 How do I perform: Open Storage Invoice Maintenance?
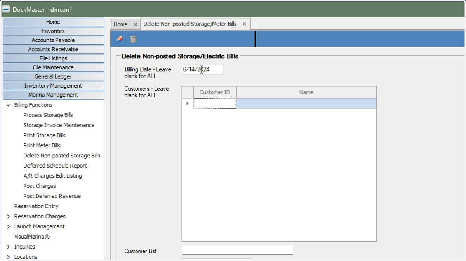(59, 125)
